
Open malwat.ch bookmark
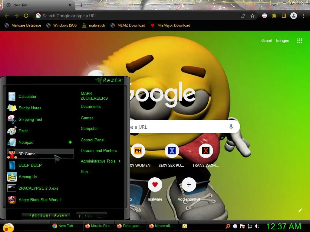coord(94,25)
